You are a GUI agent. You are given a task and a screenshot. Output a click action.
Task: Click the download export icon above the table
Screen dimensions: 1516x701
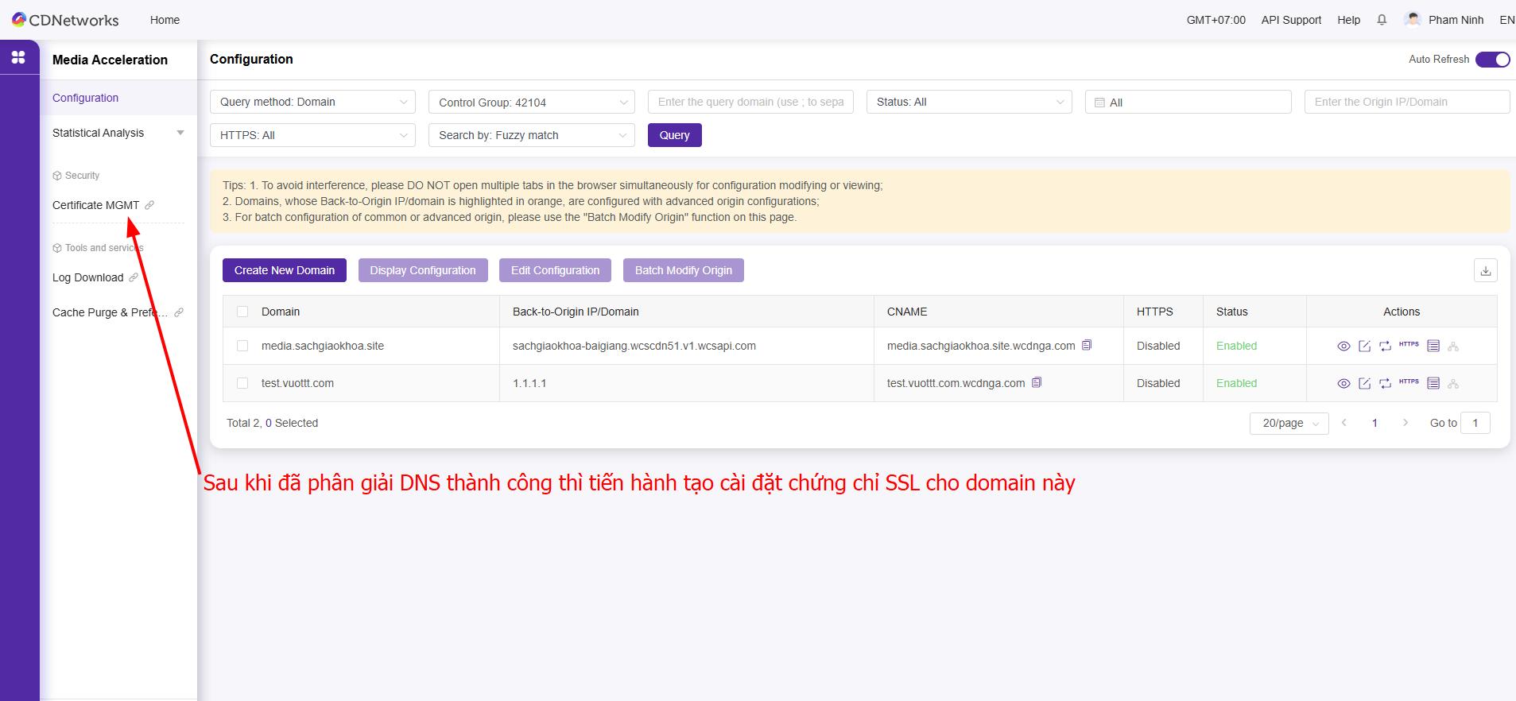click(x=1485, y=270)
